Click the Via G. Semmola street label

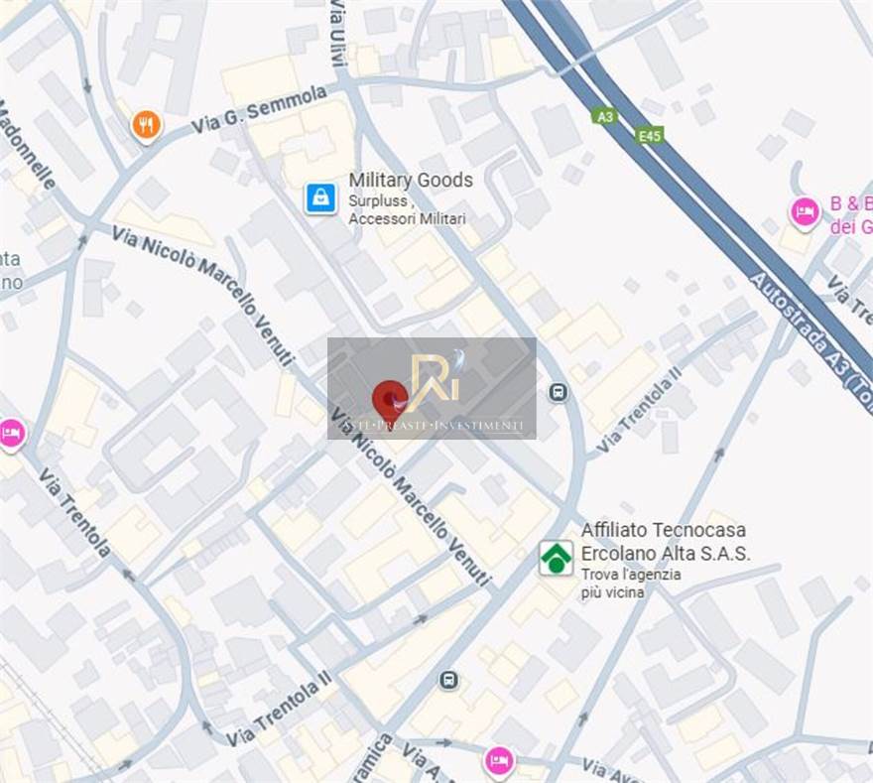point(259,110)
